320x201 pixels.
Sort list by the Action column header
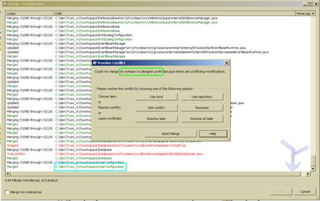(x=29, y=13)
